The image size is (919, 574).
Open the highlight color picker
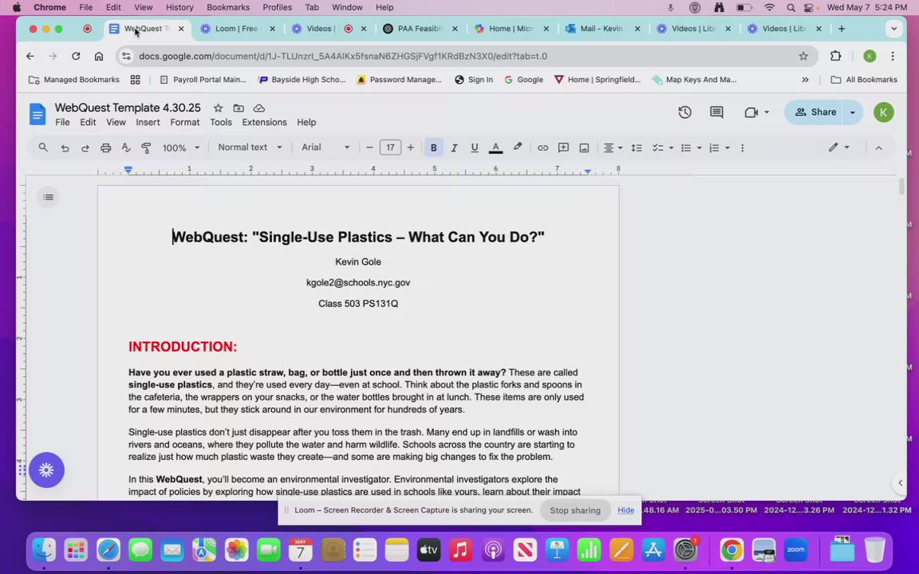517,147
